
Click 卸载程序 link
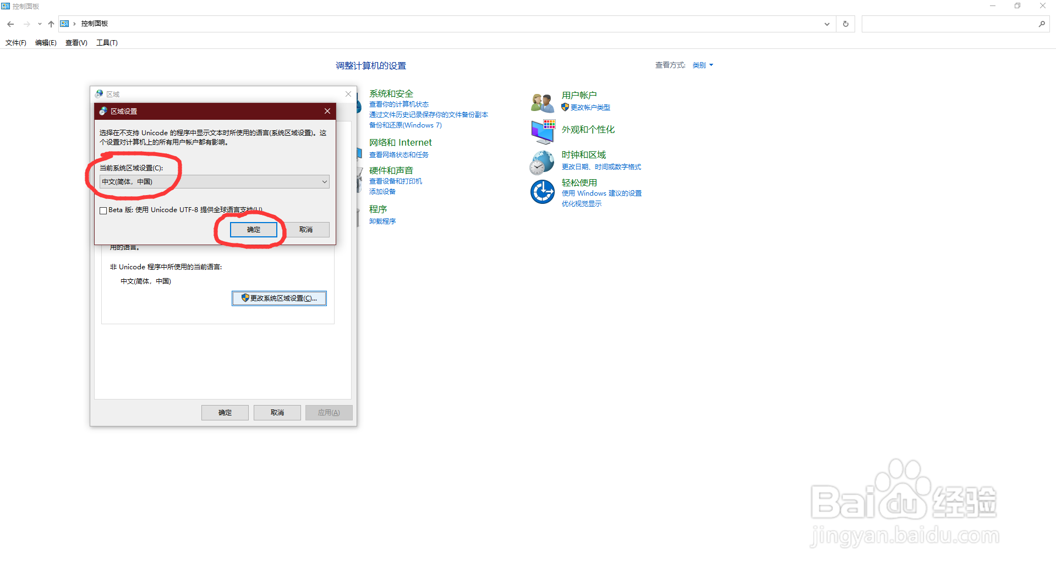[382, 221]
